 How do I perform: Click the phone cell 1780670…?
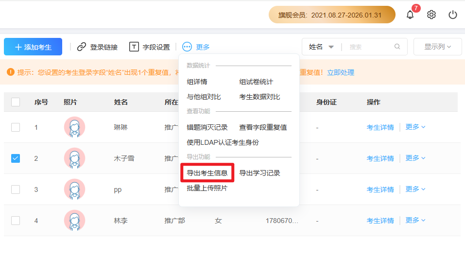[x=282, y=221]
